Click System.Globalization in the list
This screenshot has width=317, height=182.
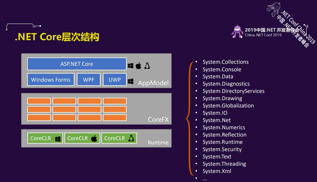(228, 106)
